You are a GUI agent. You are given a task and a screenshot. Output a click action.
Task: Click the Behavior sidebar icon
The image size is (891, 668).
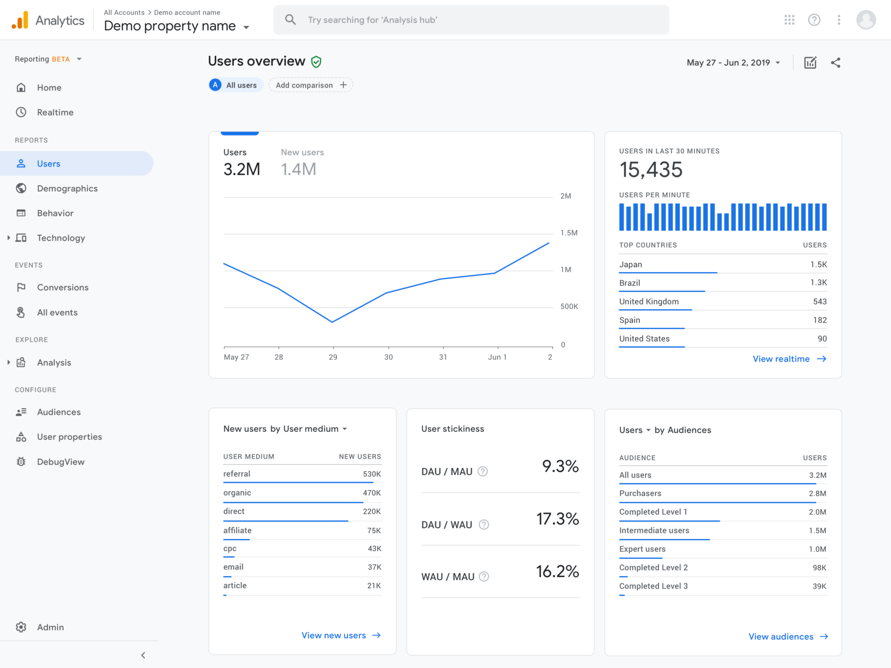22,212
